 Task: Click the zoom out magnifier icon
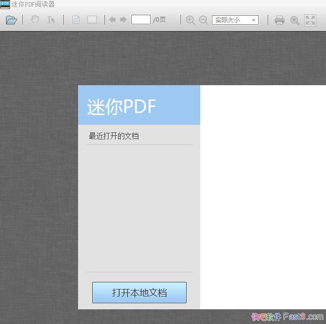tap(203, 20)
